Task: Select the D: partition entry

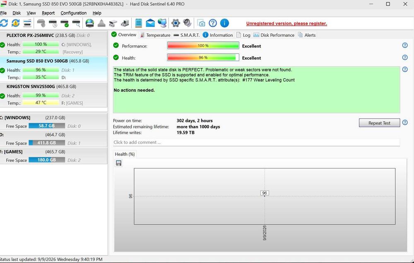Action: 53,139
